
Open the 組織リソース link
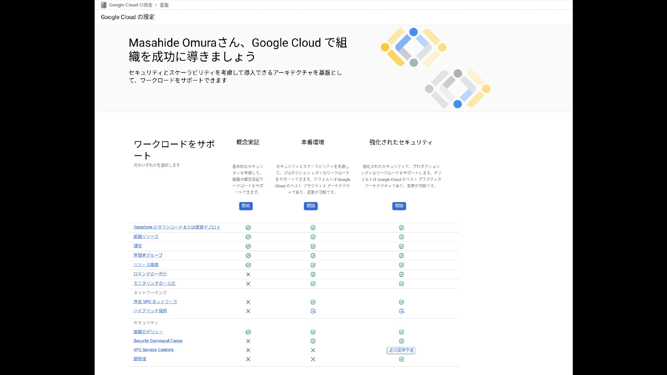pos(146,237)
